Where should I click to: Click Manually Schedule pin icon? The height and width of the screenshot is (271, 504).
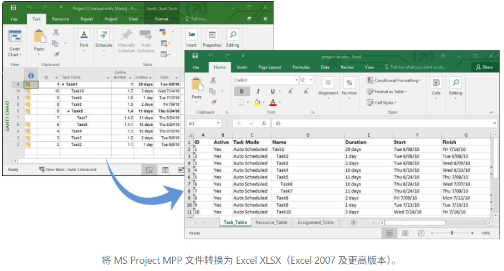[126, 35]
